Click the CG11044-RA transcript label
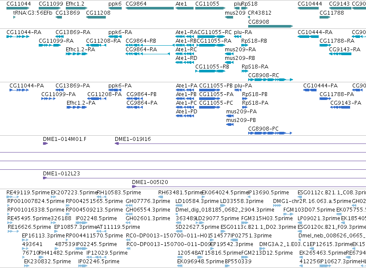The image size is (366, 268). (x=24, y=32)
